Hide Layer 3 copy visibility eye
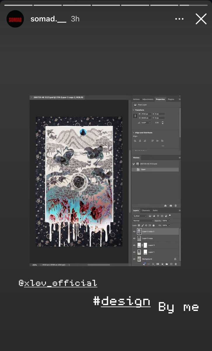The image size is (212, 351). pyautogui.click(x=134, y=238)
